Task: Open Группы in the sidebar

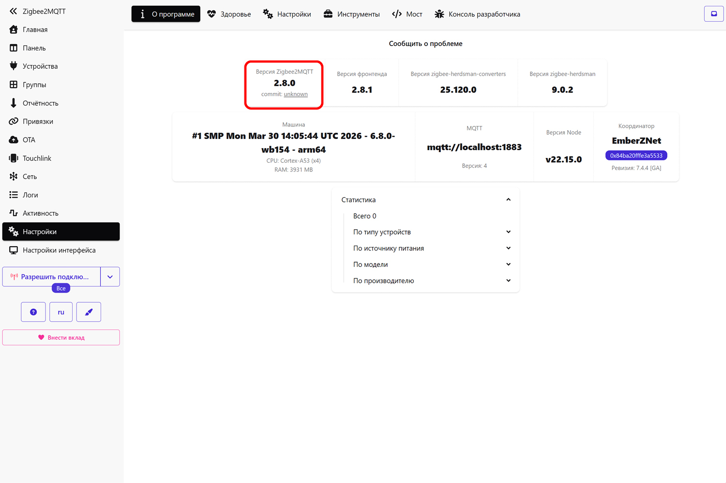Action: coord(61,85)
